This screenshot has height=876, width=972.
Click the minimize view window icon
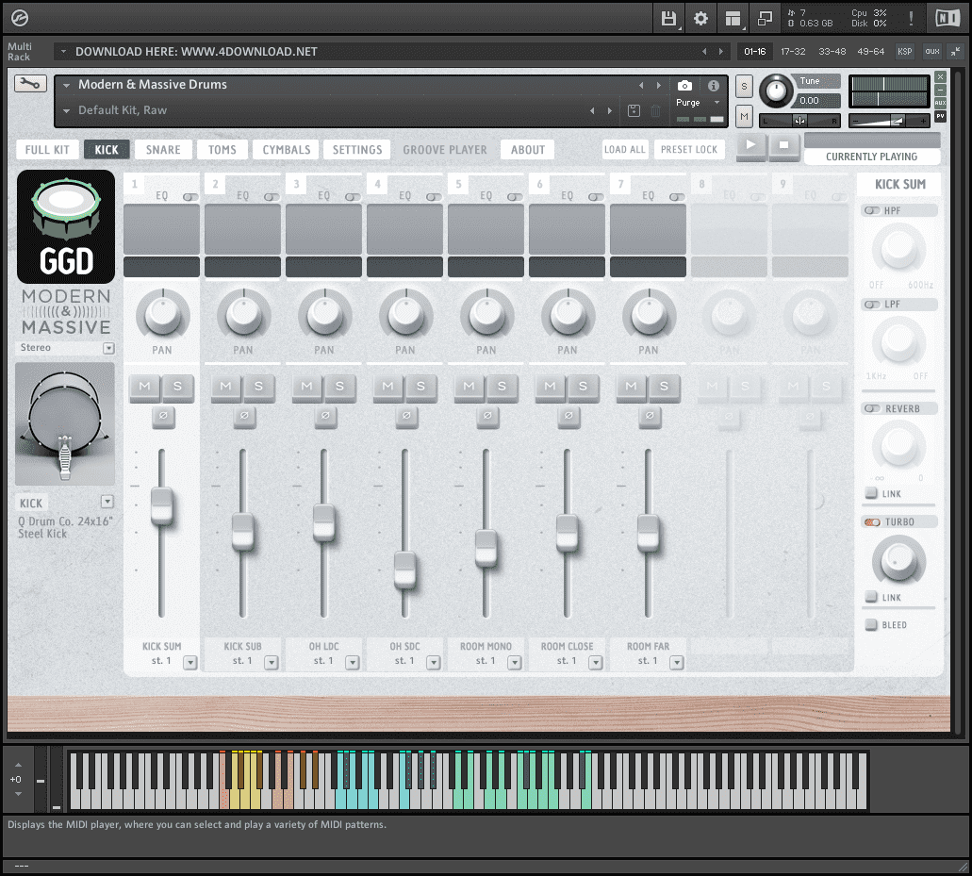point(765,19)
